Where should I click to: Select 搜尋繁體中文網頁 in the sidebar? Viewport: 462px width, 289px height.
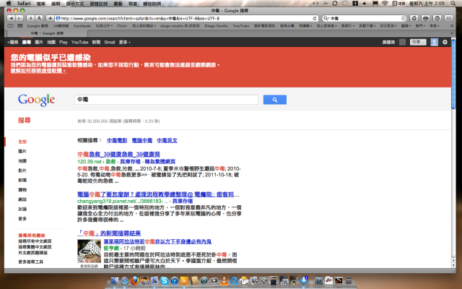(35, 247)
